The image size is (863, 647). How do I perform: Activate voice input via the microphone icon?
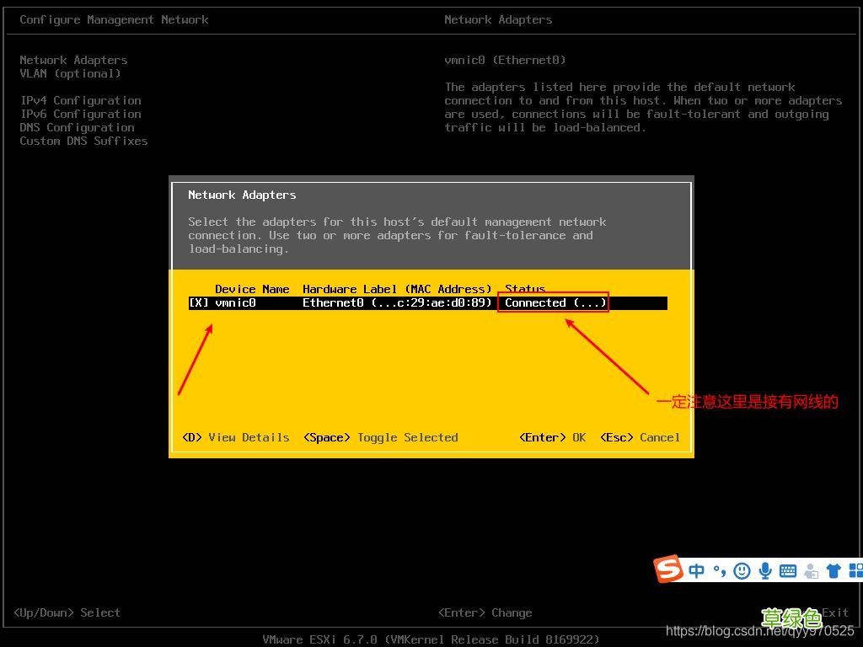pyautogui.click(x=767, y=570)
